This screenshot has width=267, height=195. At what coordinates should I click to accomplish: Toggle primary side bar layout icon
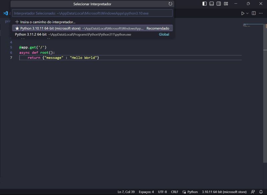pyautogui.click(x=205, y=4)
